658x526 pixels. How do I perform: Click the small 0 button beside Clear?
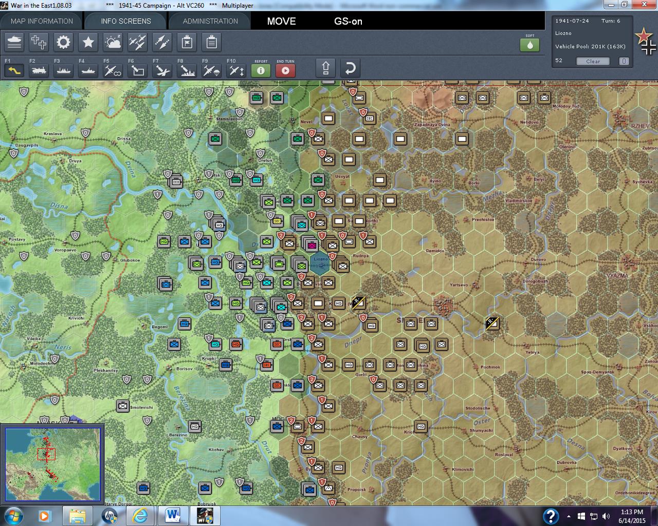point(624,61)
